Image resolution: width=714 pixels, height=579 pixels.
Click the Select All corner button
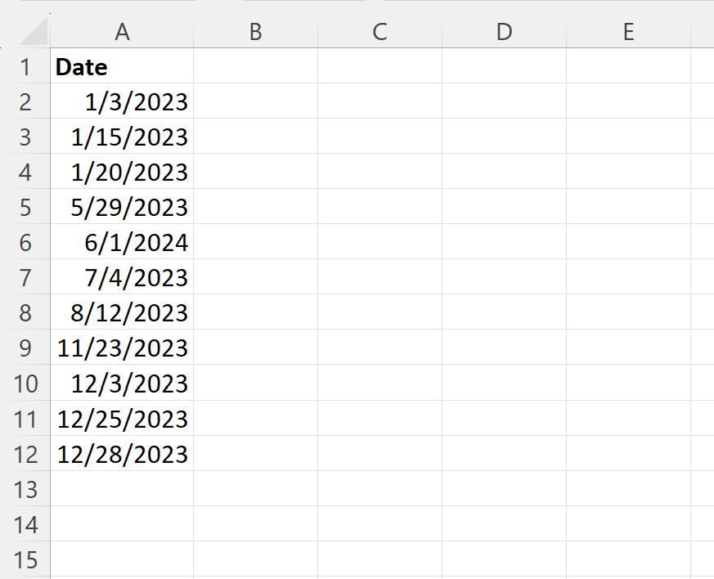tap(26, 32)
